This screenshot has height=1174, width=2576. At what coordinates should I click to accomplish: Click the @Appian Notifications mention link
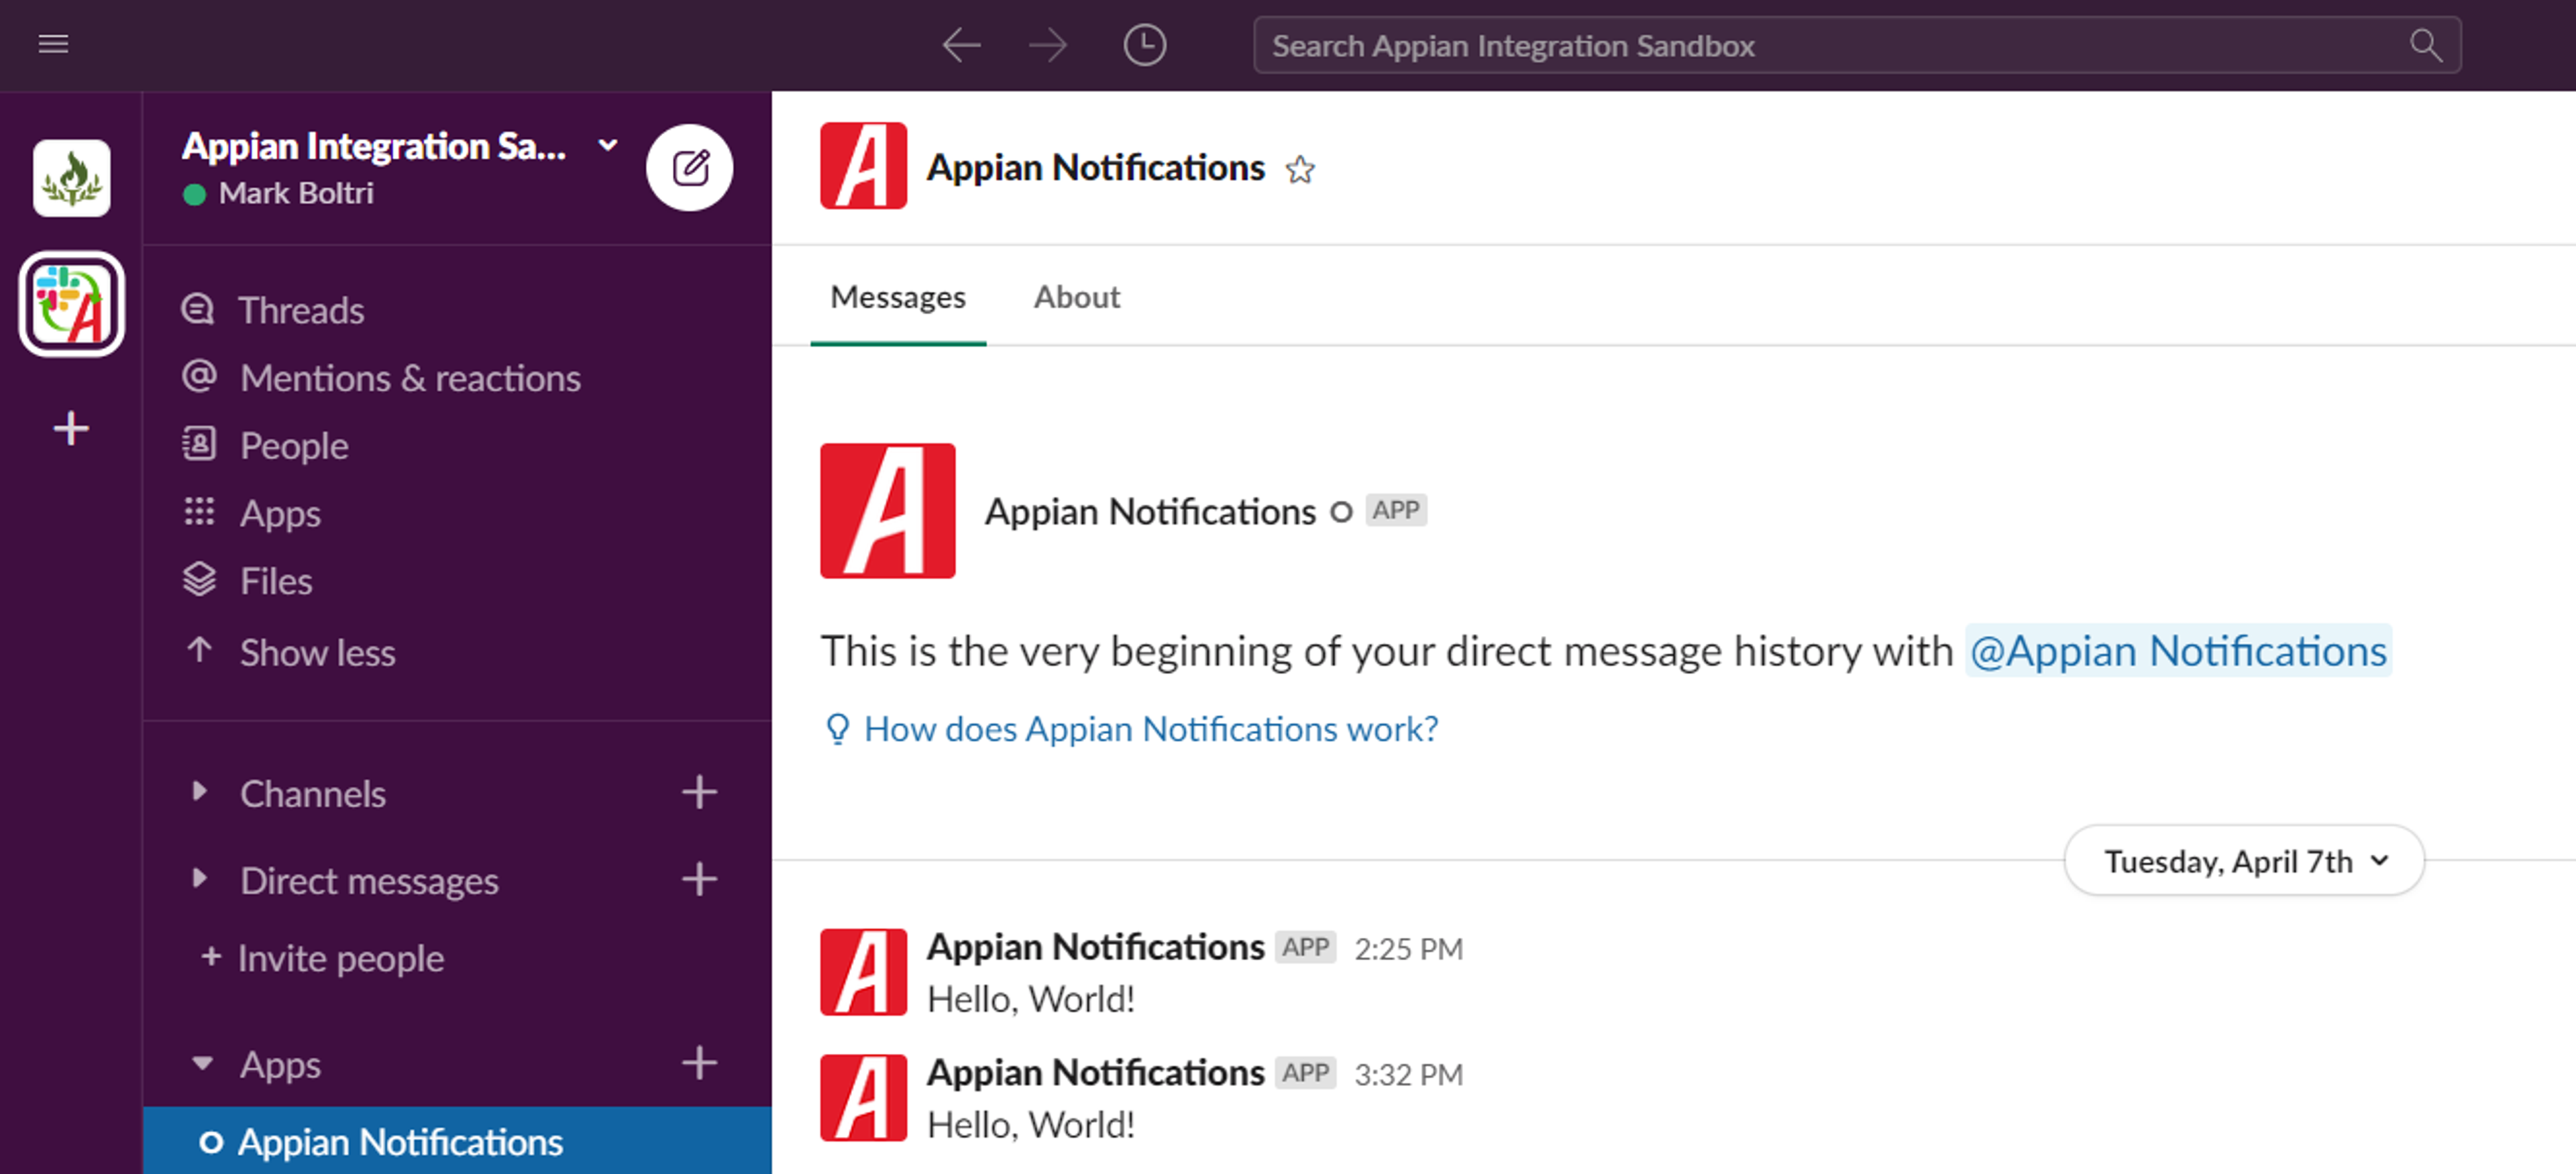coord(2178,651)
